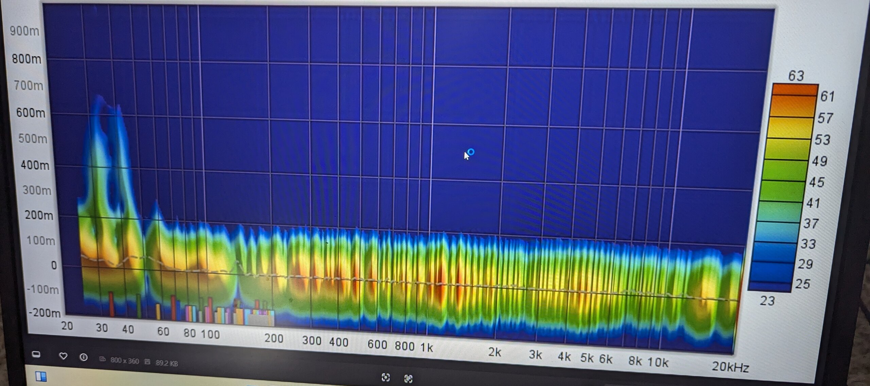
Task: Toggle the filmstrip icon in the Photos bar
Action: tap(36, 354)
